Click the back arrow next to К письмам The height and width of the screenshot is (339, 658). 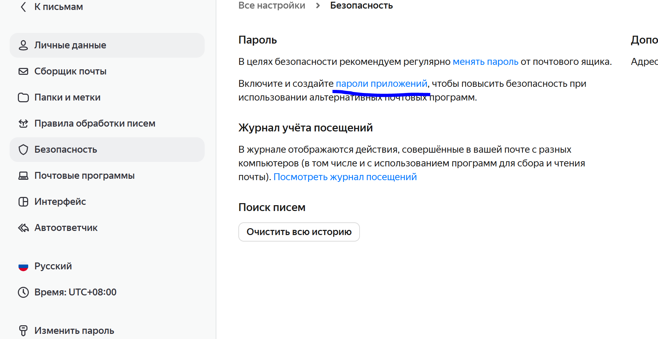tap(23, 7)
